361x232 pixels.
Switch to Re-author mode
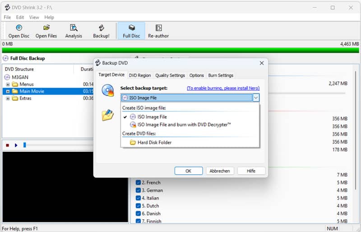tap(158, 31)
